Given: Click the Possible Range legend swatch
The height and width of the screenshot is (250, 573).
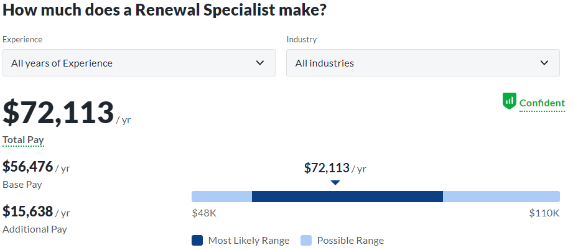Looking at the screenshot, I should coord(306,241).
